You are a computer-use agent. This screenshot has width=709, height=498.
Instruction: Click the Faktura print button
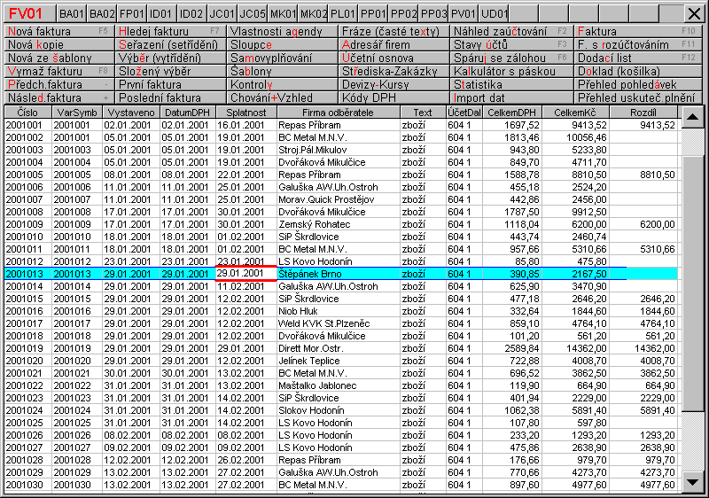638,31
